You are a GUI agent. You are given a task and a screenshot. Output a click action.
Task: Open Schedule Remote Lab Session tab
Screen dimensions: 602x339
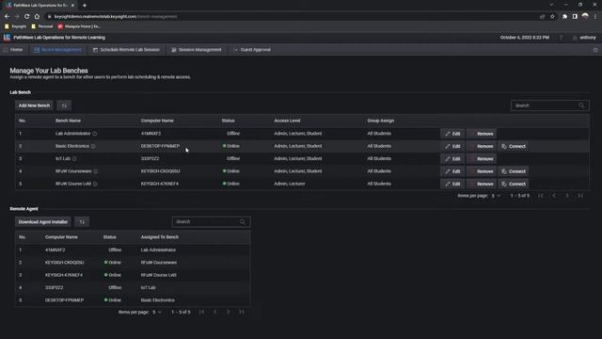tap(126, 50)
